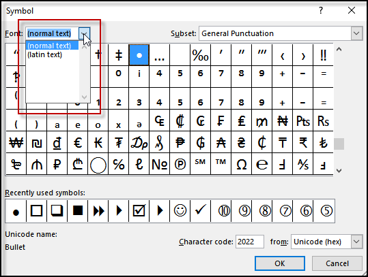368x277 pixels.
Task: Insert recent check mark symbol
Action: 200,211
